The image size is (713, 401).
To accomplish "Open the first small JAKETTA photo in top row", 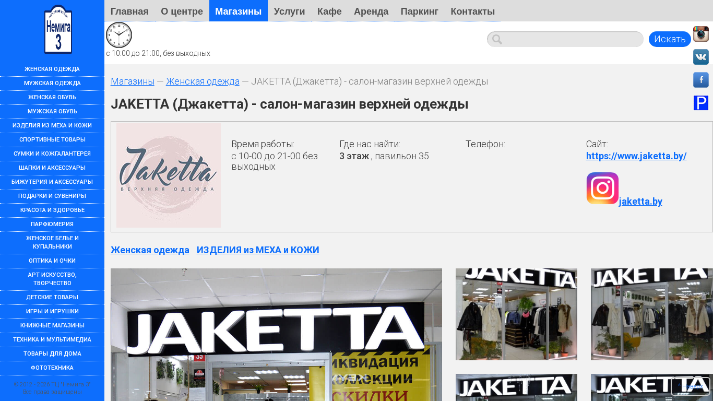I will point(516,314).
